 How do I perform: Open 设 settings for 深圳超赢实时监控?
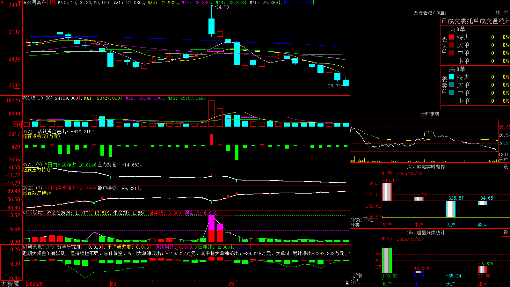pos(506,167)
